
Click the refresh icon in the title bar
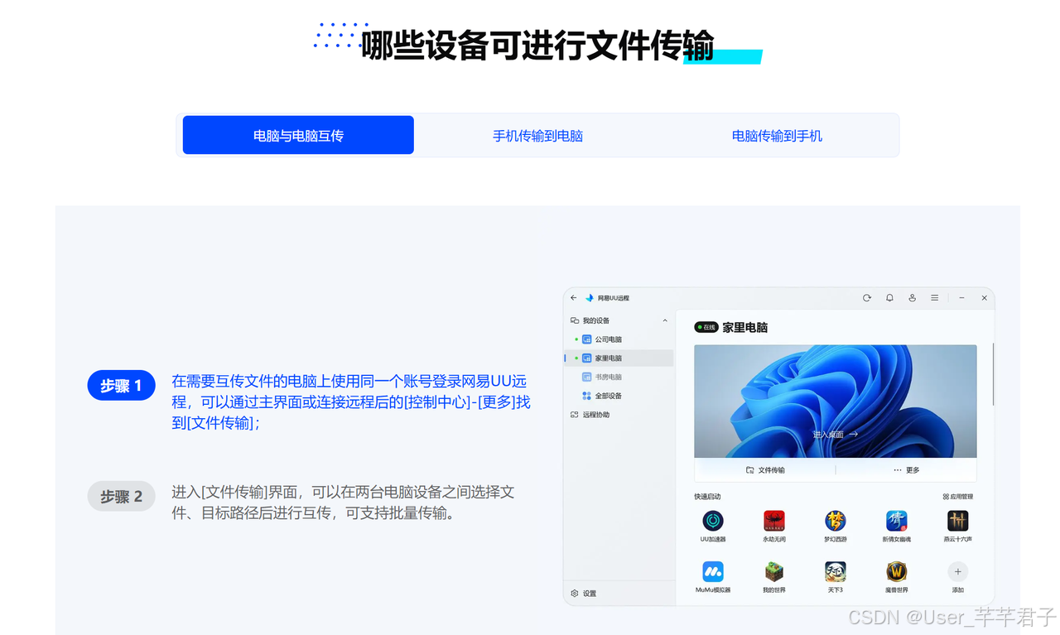click(x=866, y=297)
